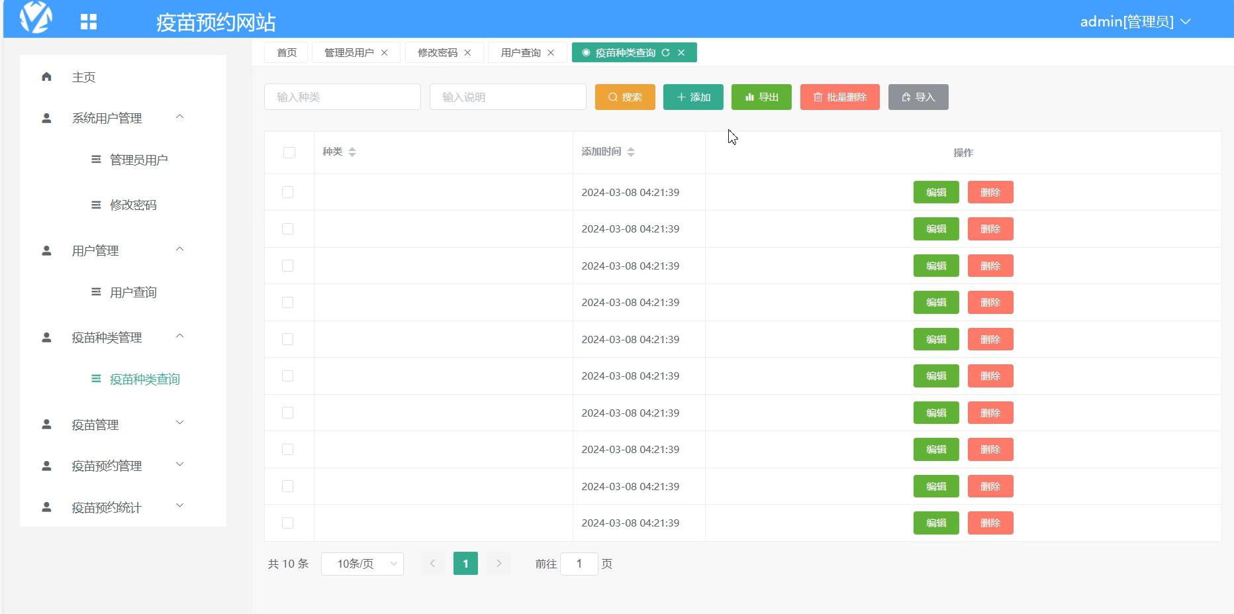Expand the 疫苗预约统计 menu
This screenshot has width=1234, height=614.
(x=179, y=506)
